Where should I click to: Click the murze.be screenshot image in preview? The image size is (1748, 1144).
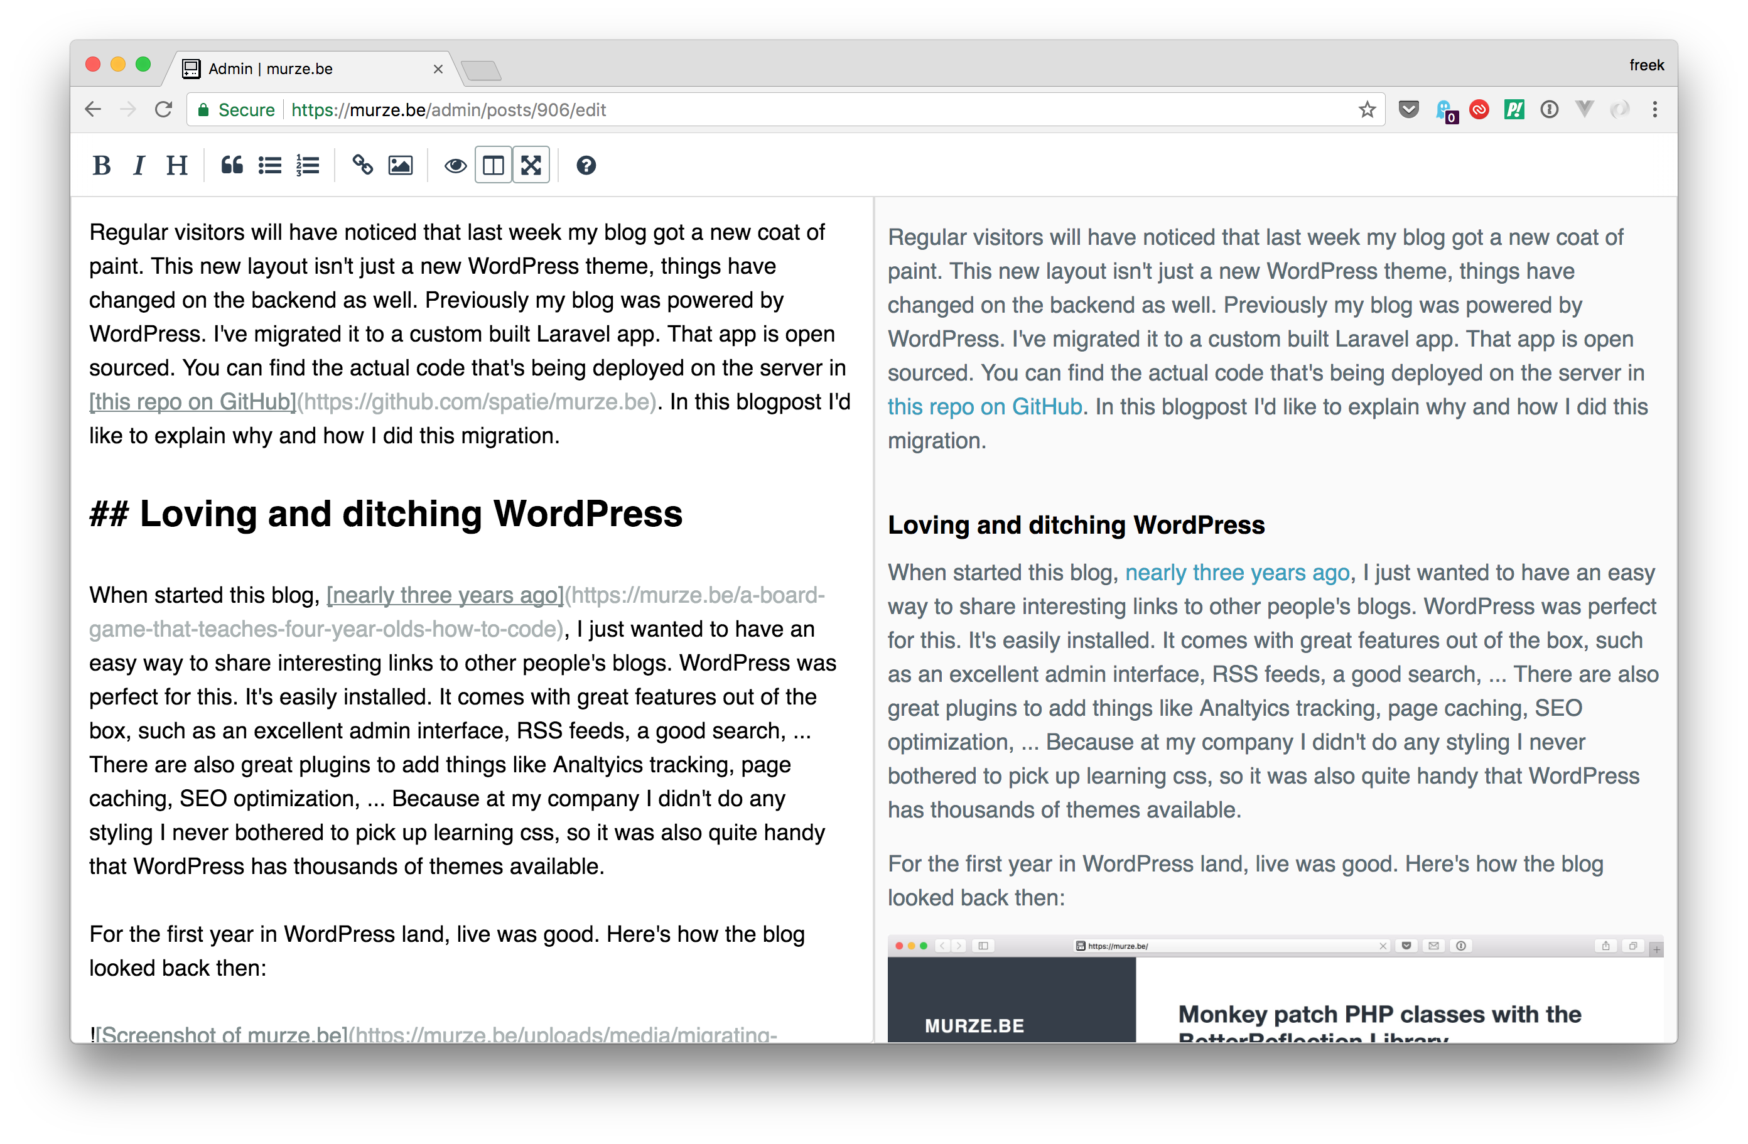click(x=1276, y=988)
